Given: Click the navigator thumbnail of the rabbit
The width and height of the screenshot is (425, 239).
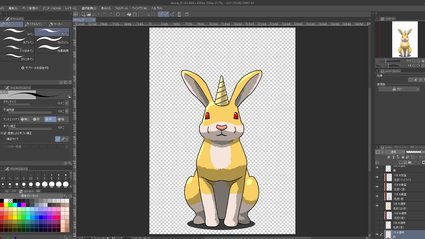Looking at the screenshot, I should [x=404, y=39].
